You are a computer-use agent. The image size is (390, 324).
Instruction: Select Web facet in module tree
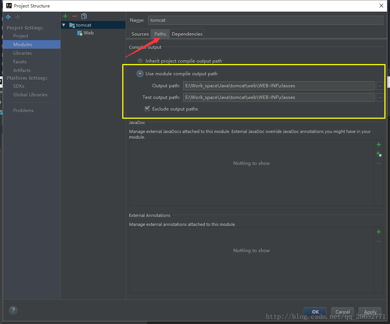point(88,33)
